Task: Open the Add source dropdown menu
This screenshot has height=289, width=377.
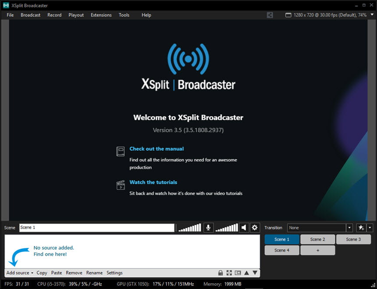Action: 20,273
